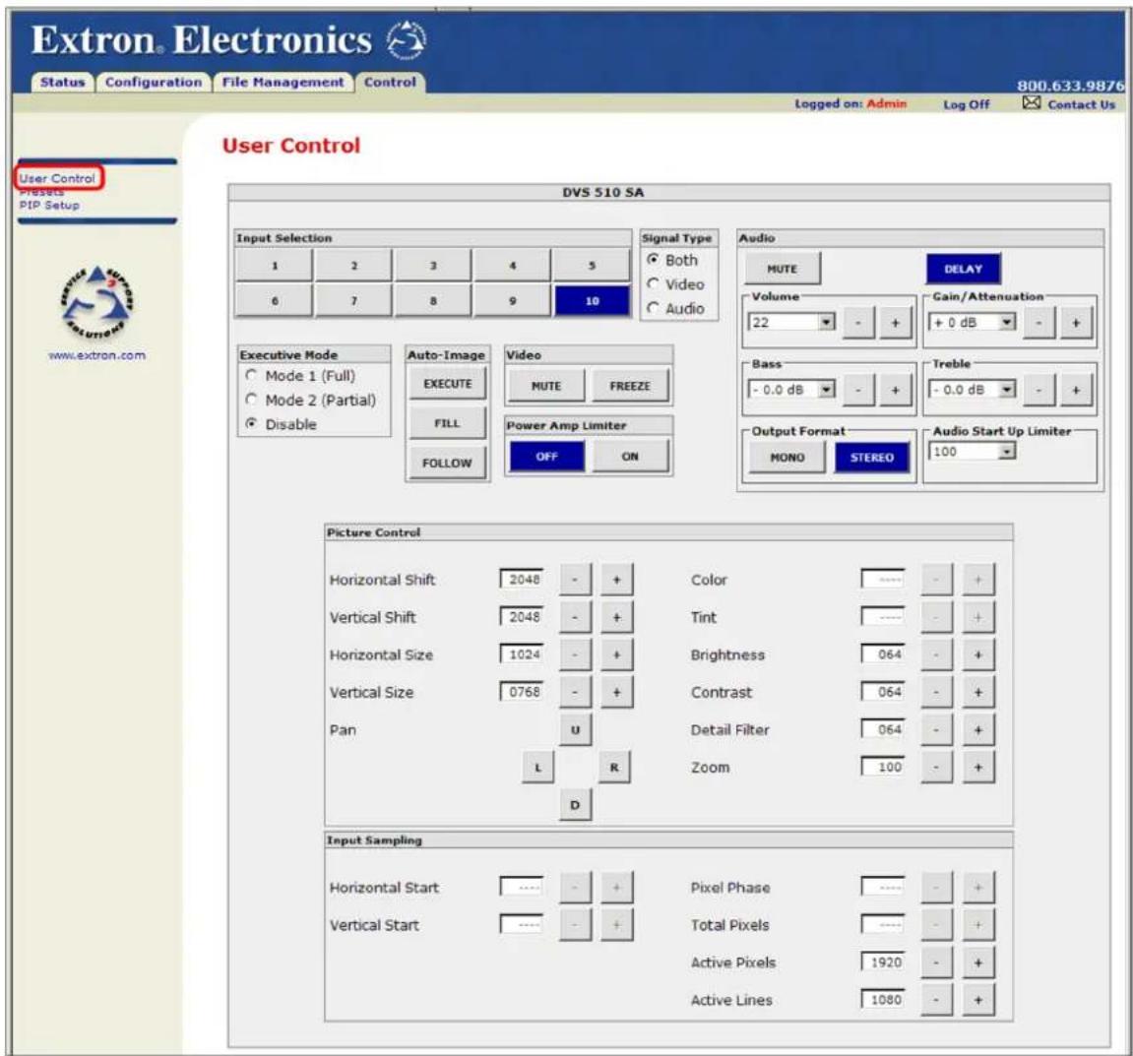
Task: Pan the image left with L button
Action: (x=537, y=767)
